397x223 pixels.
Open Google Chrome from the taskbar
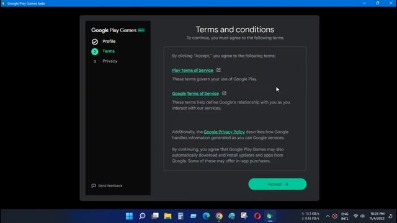point(219,216)
